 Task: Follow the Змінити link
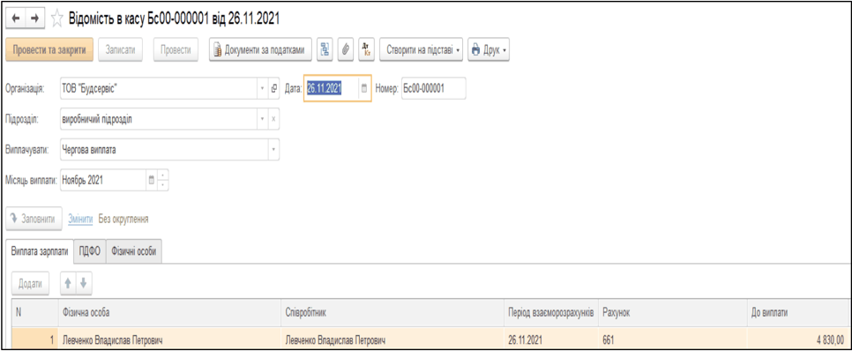point(80,219)
